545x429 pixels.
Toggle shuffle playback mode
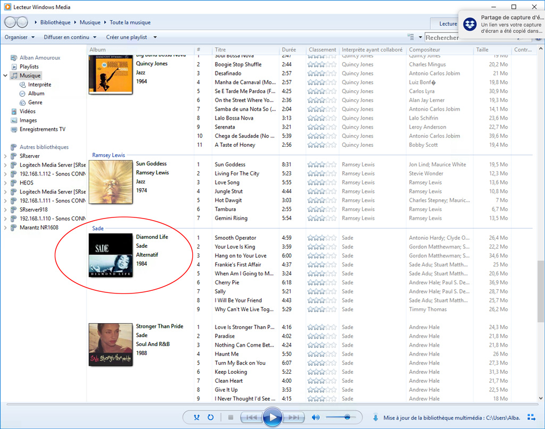tap(197, 417)
